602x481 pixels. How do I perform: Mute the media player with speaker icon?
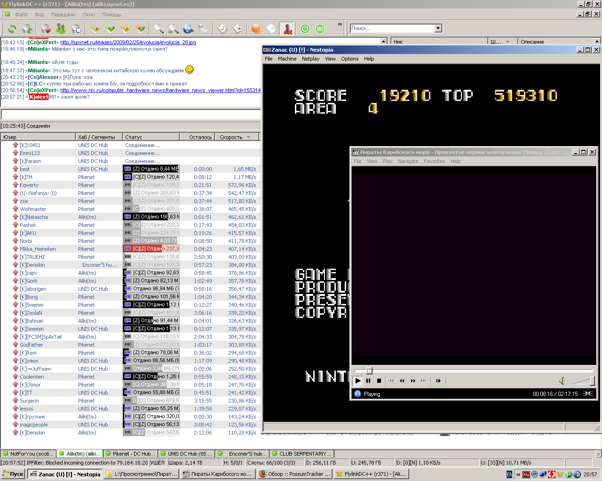(x=562, y=381)
